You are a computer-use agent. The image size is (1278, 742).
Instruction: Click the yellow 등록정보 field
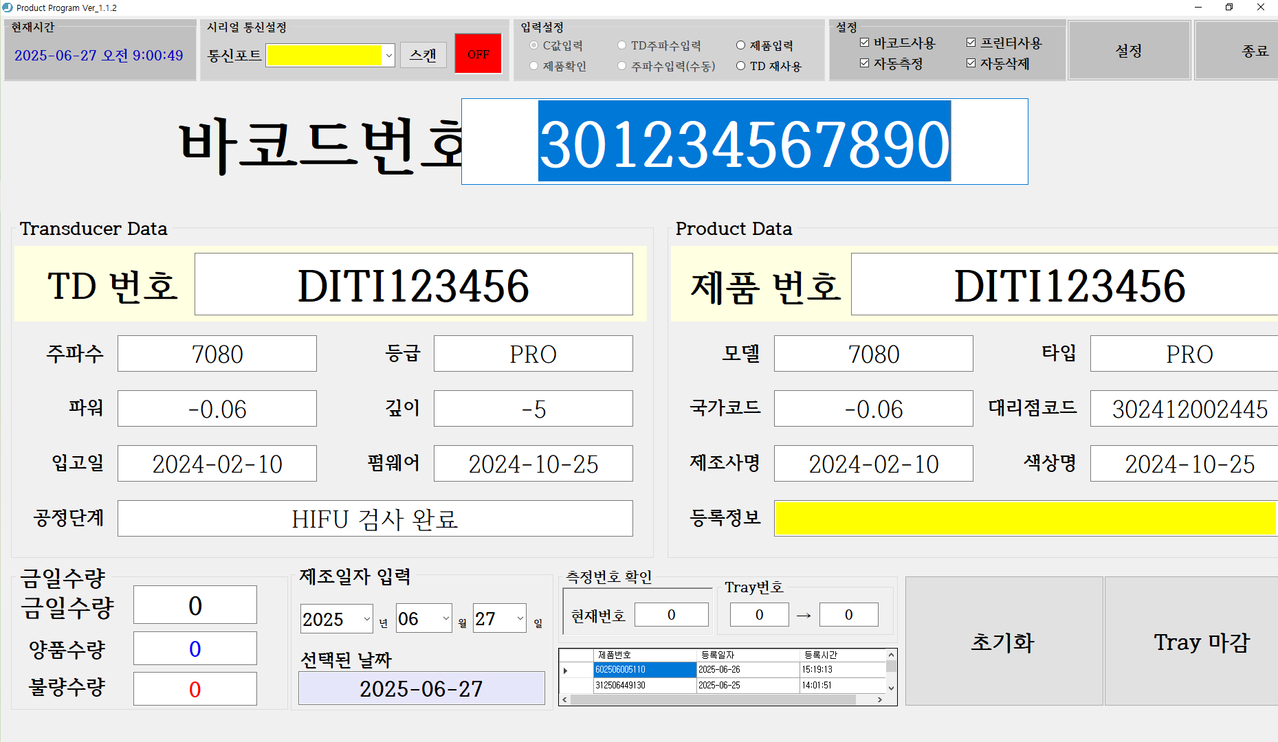[1024, 518]
